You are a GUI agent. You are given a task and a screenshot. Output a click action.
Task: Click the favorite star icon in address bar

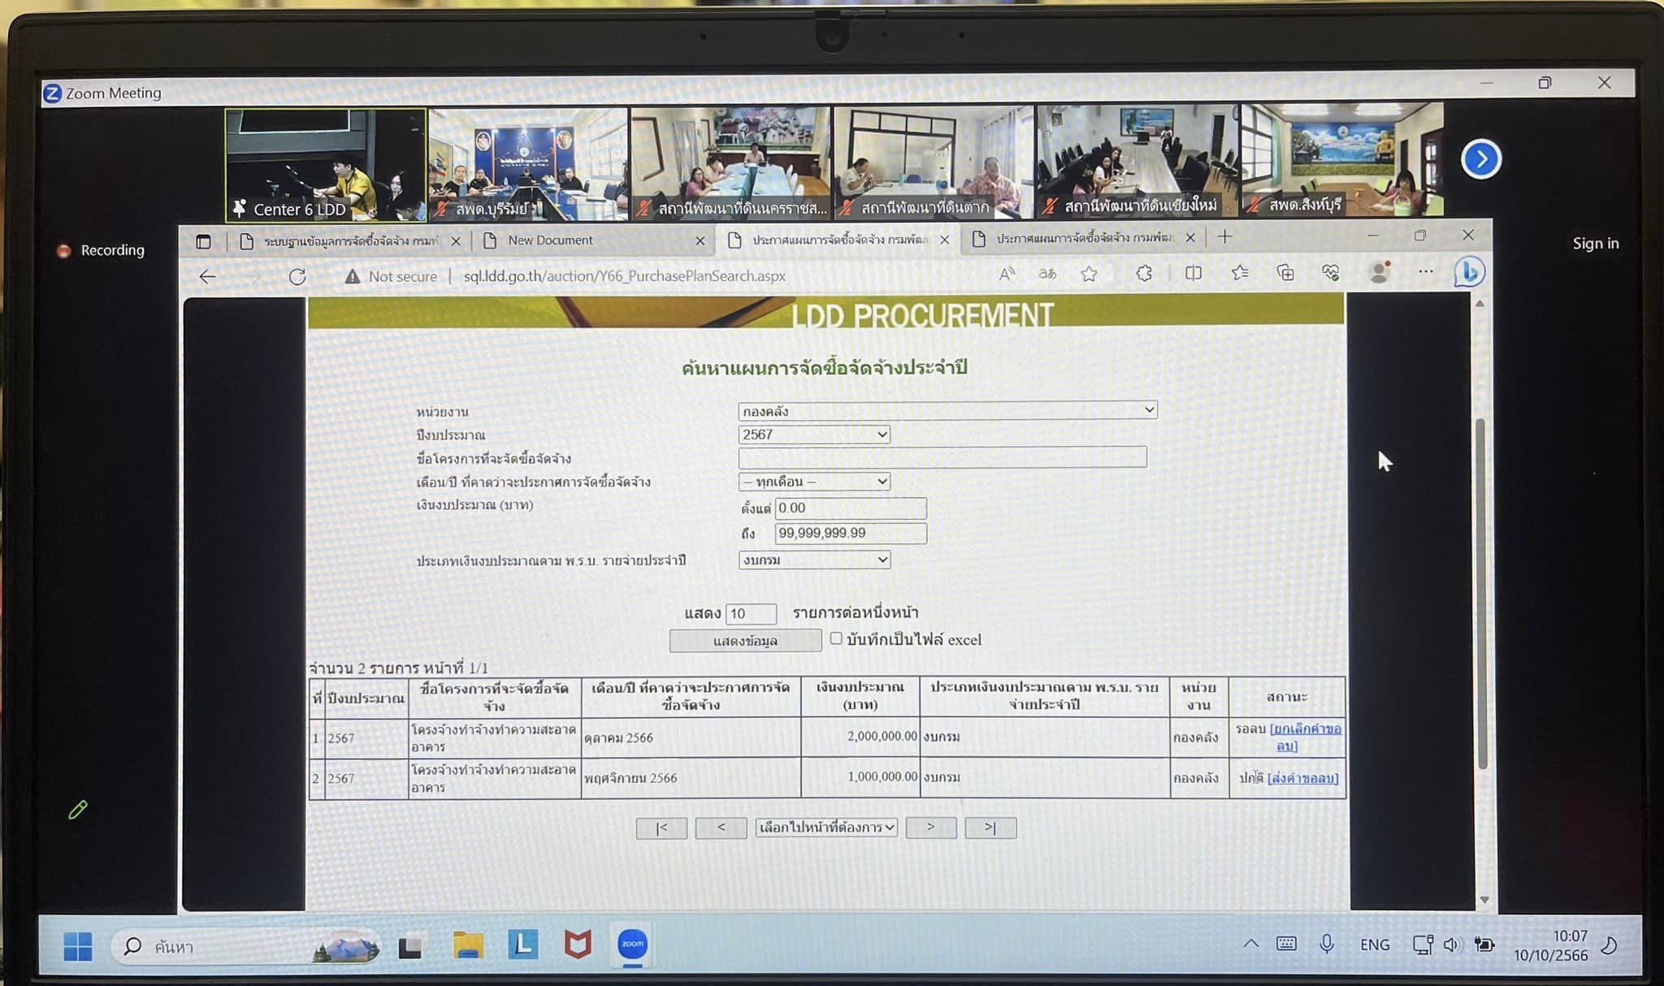[1089, 275]
